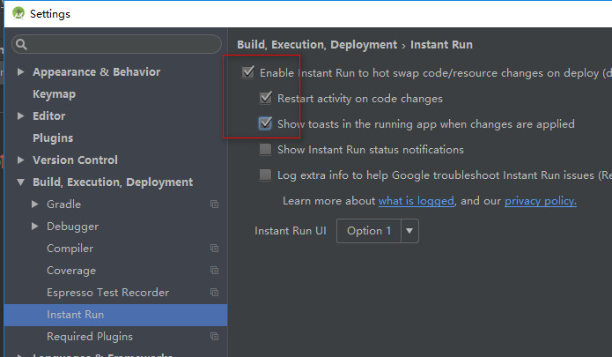Image resolution: width=612 pixels, height=357 pixels.
Task: Open Gradle settings page
Action: pos(63,204)
